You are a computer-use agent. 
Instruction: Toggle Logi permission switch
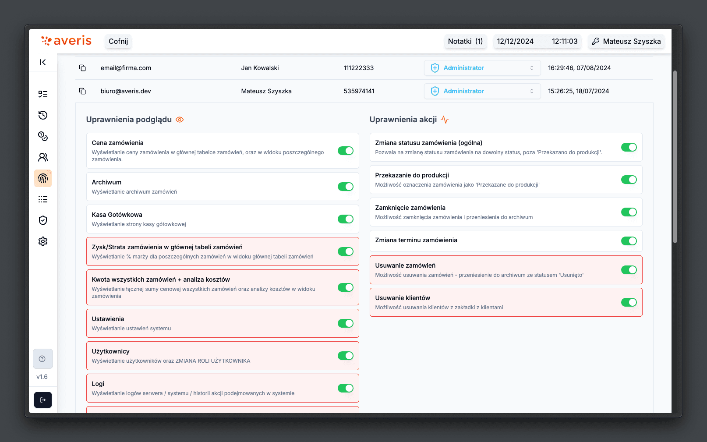tap(346, 388)
